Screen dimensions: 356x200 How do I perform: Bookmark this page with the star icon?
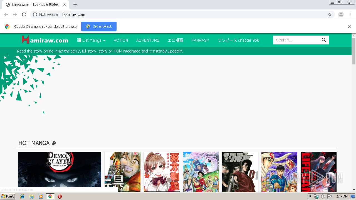tap(330, 14)
